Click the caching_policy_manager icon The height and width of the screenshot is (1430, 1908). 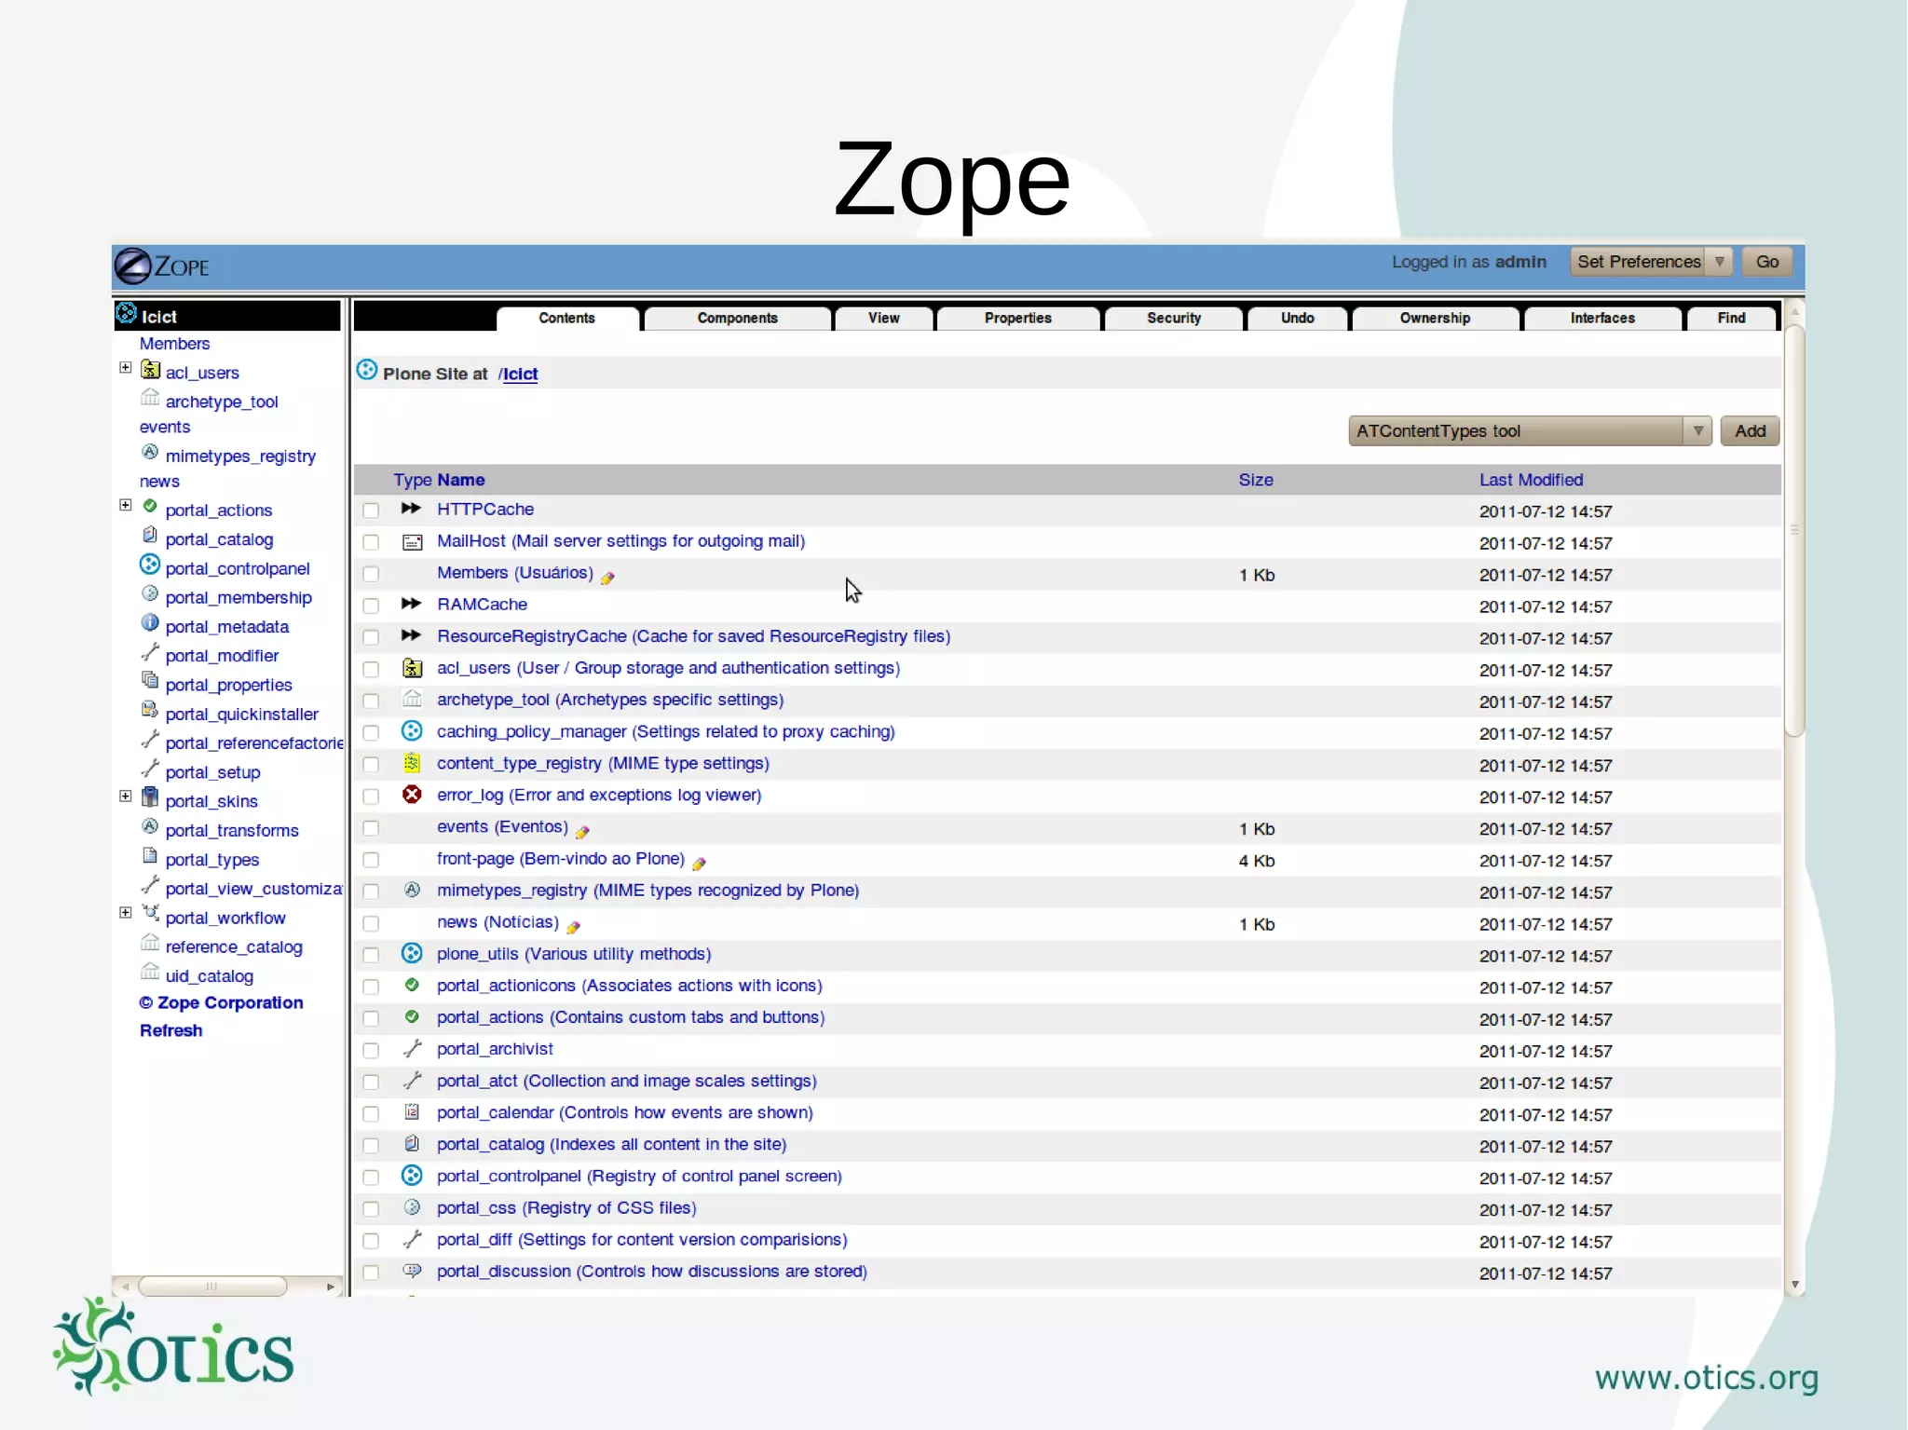[x=412, y=731]
